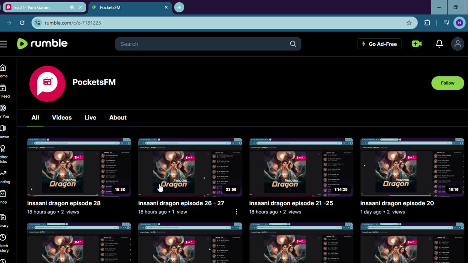The width and height of the screenshot is (468, 263).
Task: Click the Chrome forward arrow
Action: [x=9, y=23]
